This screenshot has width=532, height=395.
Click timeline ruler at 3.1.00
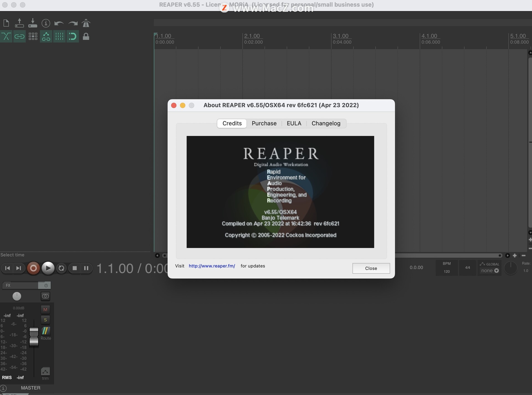pyautogui.click(x=341, y=36)
